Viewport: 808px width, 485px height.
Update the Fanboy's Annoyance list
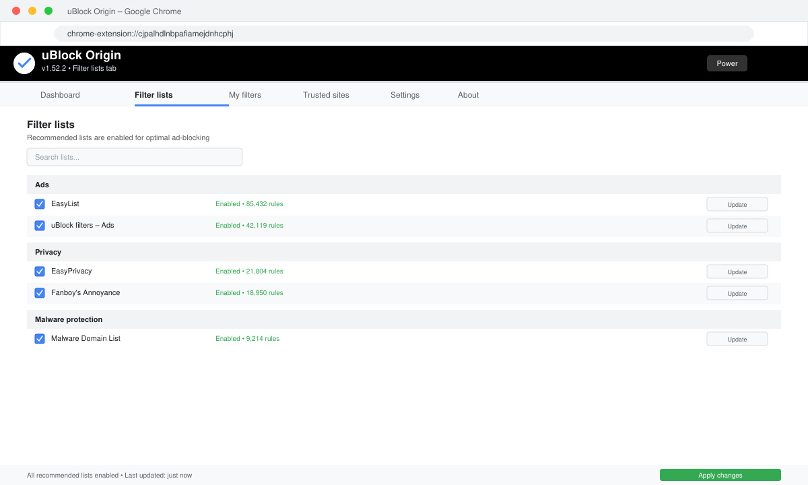coord(737,294)
